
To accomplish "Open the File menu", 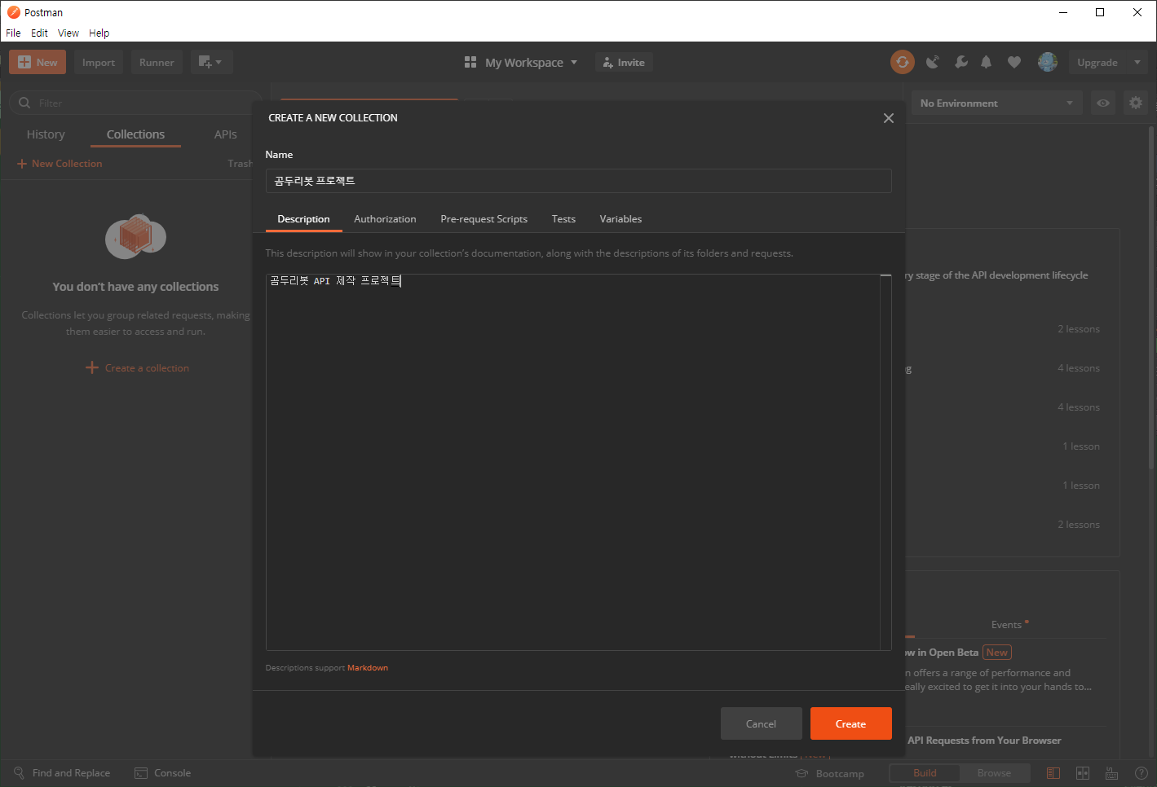I will 13,33.
